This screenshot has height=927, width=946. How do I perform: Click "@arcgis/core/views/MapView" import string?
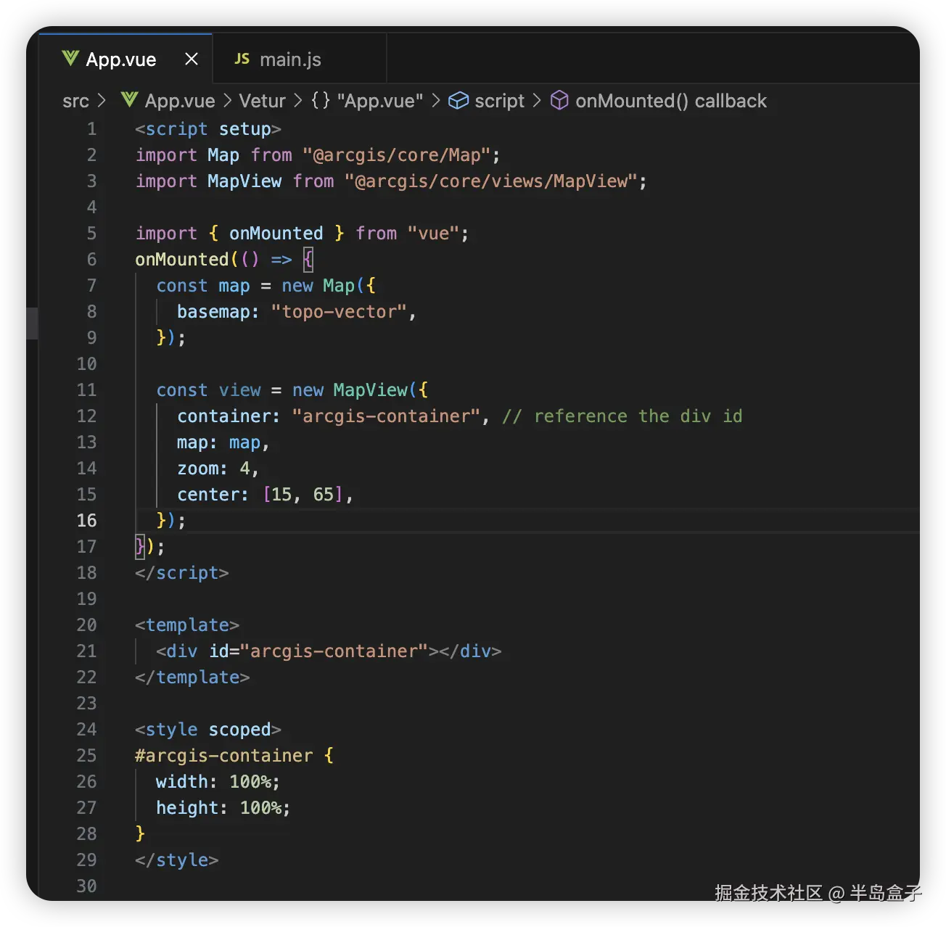(490, 181)
